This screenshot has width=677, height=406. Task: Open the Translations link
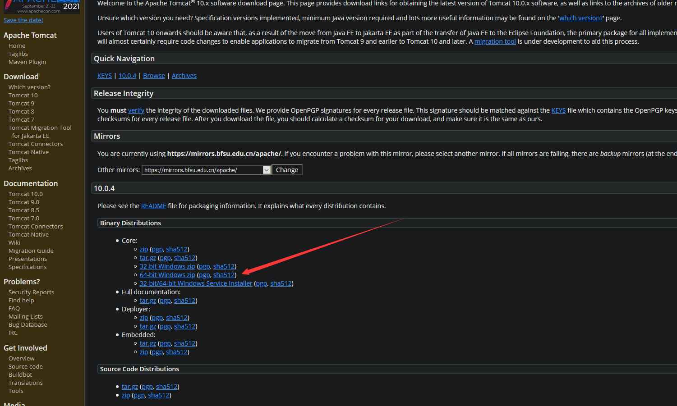pyautogui.click(x=26, y=383)
